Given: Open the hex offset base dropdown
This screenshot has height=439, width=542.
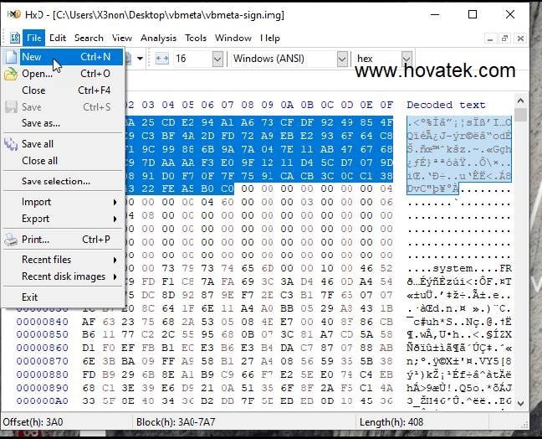Looking at the screenshot, I should point(406,59).
